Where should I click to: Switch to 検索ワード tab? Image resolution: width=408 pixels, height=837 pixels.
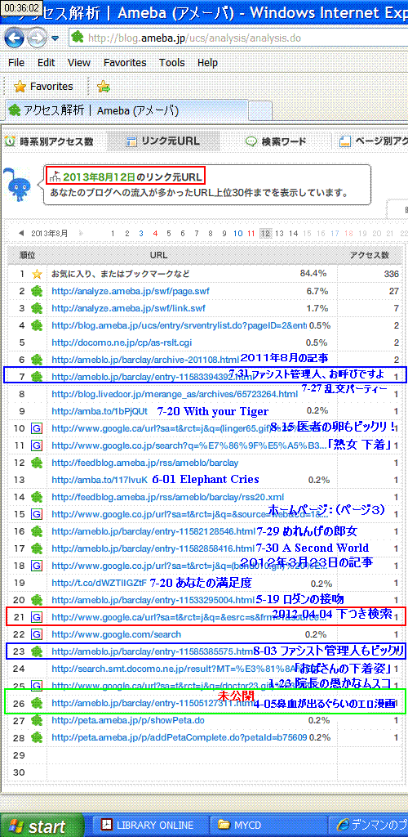pyautogui.click(x=275, y=141)
